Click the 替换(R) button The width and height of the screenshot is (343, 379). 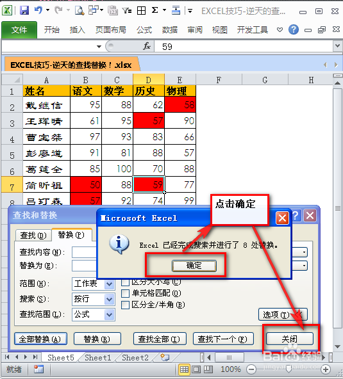(x=97, y=339)
